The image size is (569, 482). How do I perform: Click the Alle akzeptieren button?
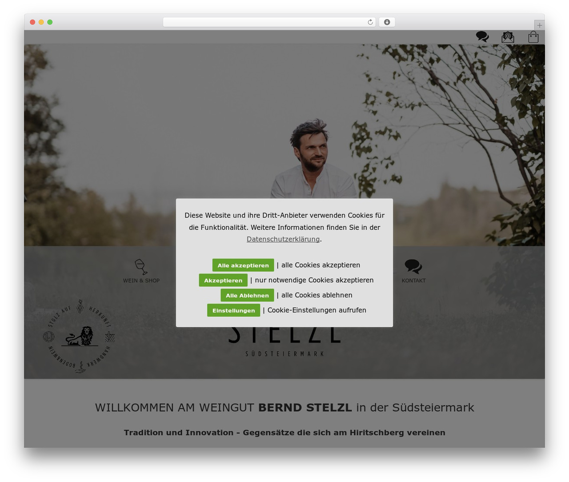[243, 265]
